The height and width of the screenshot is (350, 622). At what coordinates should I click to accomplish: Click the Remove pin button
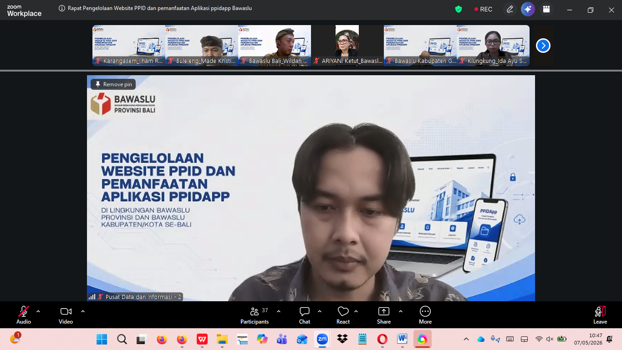click(113, 84)
